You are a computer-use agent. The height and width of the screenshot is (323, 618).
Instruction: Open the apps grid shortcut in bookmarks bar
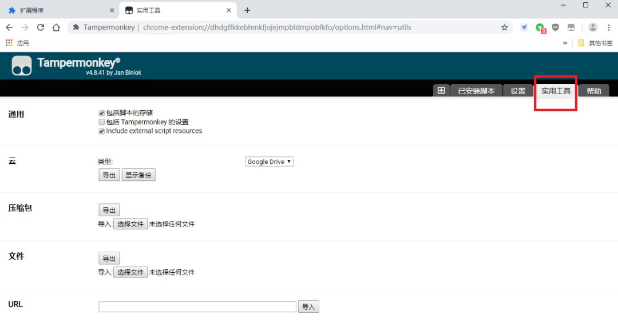pos(9,42)
